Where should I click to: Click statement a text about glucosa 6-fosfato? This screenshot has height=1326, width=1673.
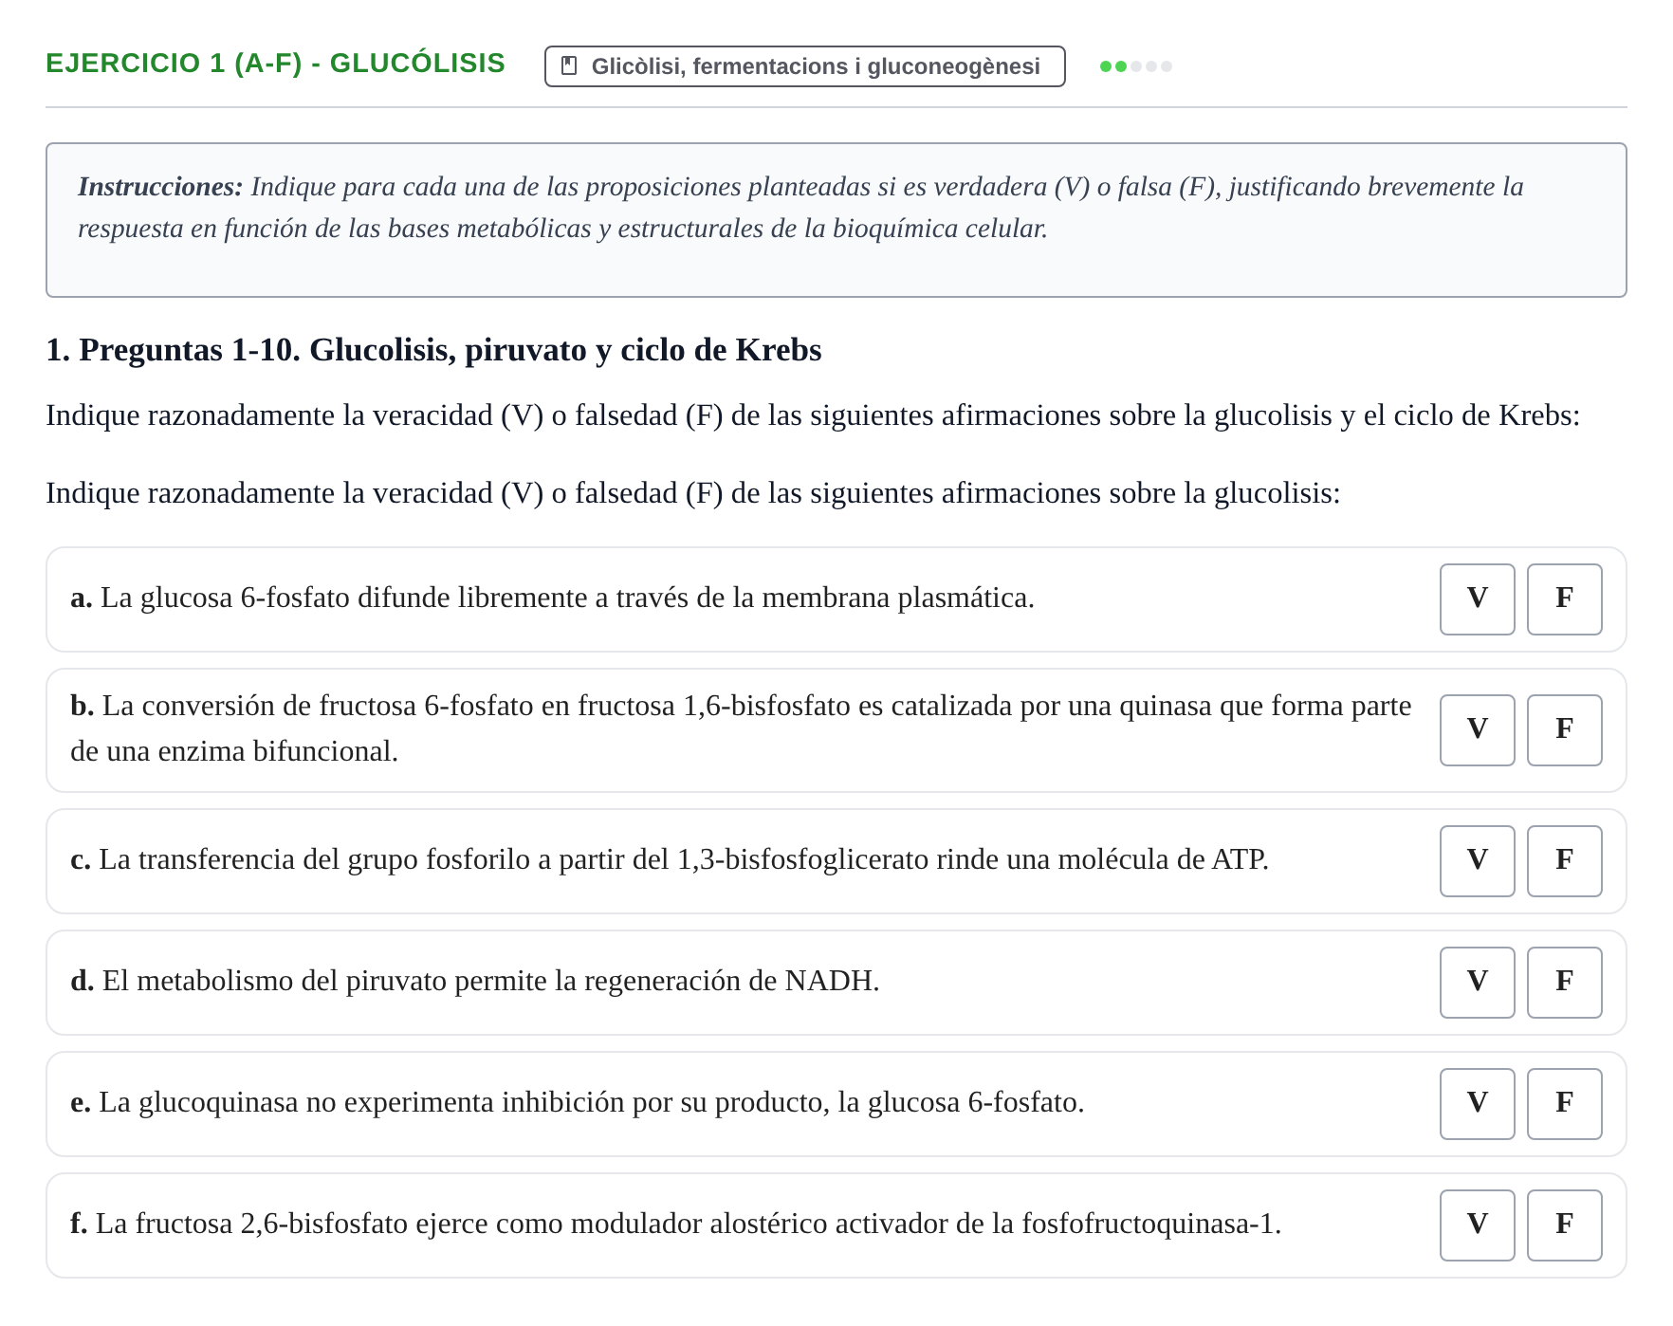(x=552, y=599)
